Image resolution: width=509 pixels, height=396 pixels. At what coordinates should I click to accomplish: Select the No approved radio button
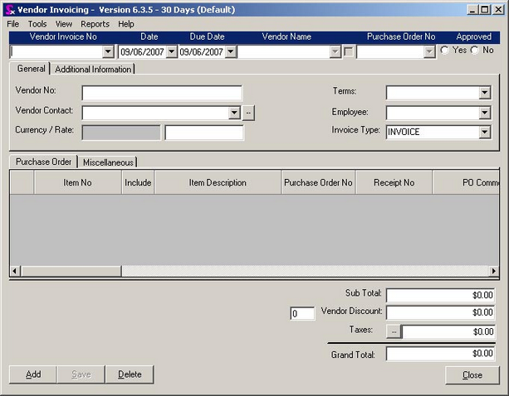tap(475, 51)
